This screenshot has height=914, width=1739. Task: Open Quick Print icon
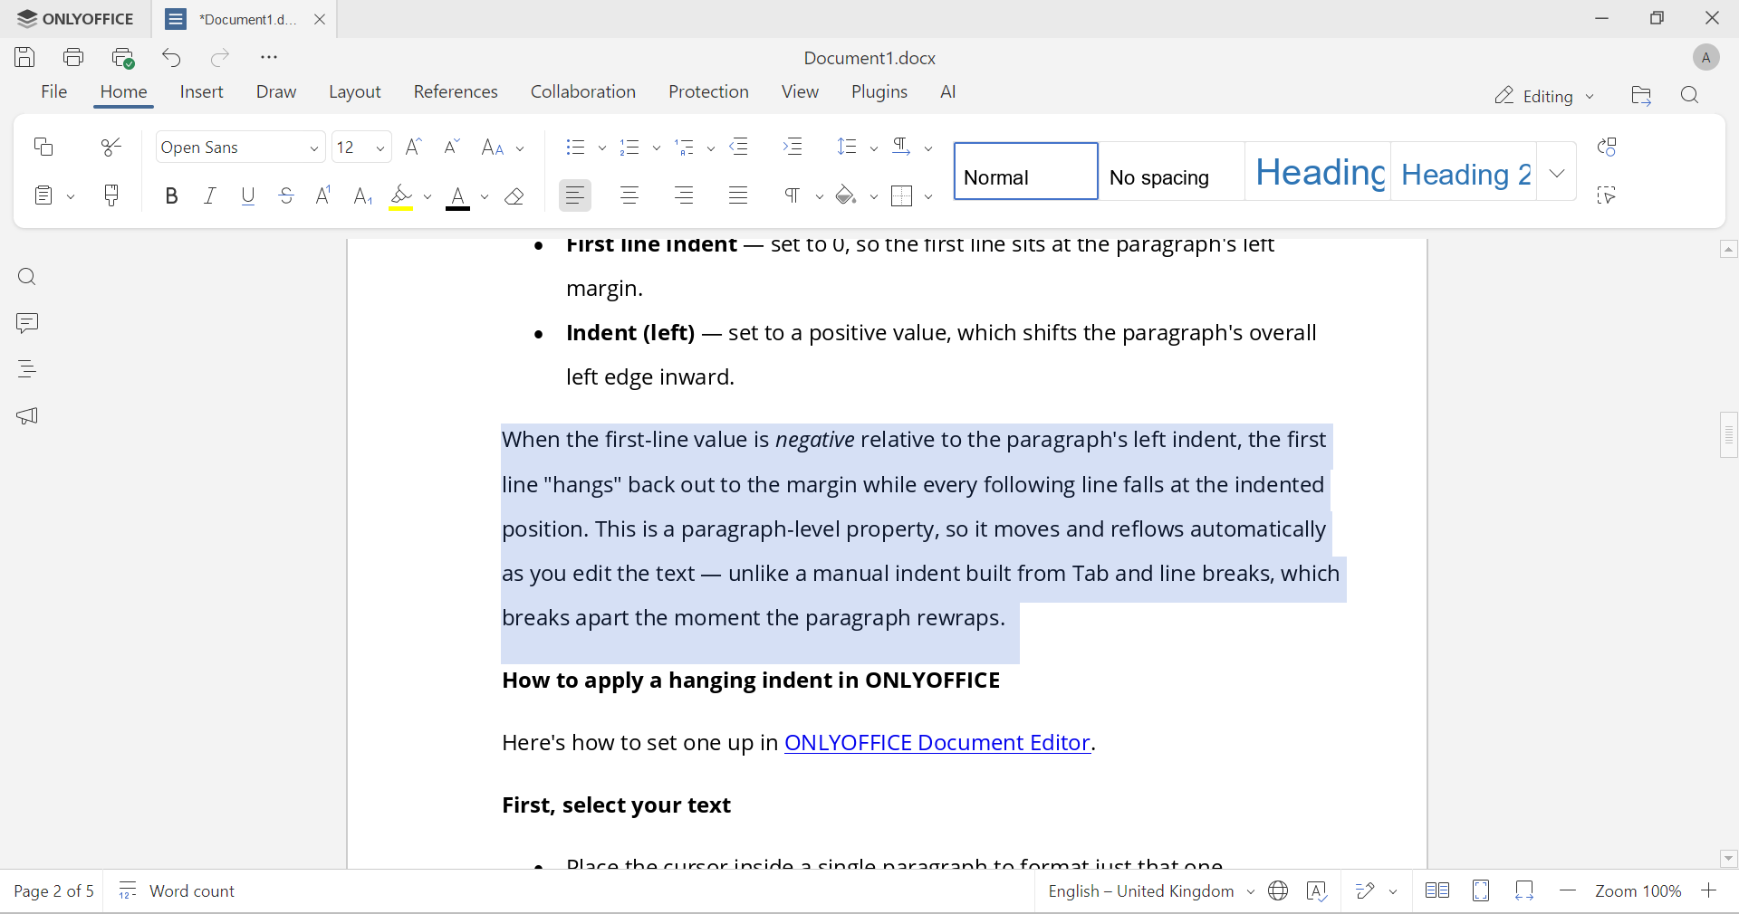[x=123, y=59]
